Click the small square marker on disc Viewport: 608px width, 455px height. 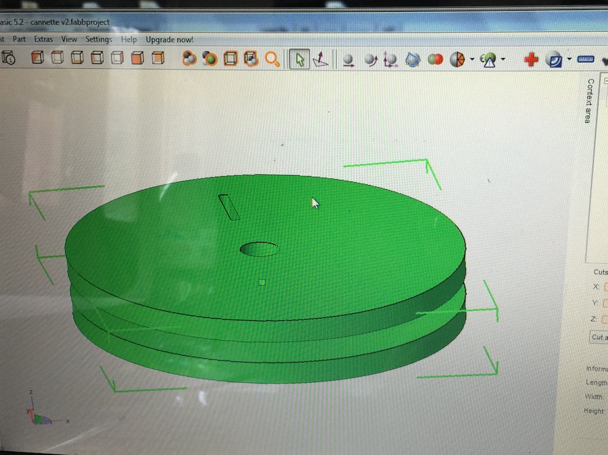[262, 282]
